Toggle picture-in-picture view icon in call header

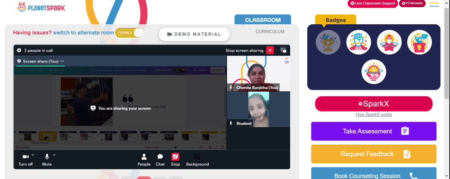pos(283,50)
